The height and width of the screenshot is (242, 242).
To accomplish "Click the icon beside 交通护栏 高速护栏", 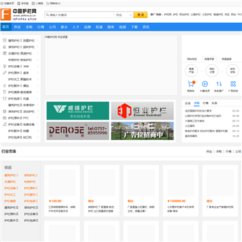I will pyautogui.click(x=5, y=54).
